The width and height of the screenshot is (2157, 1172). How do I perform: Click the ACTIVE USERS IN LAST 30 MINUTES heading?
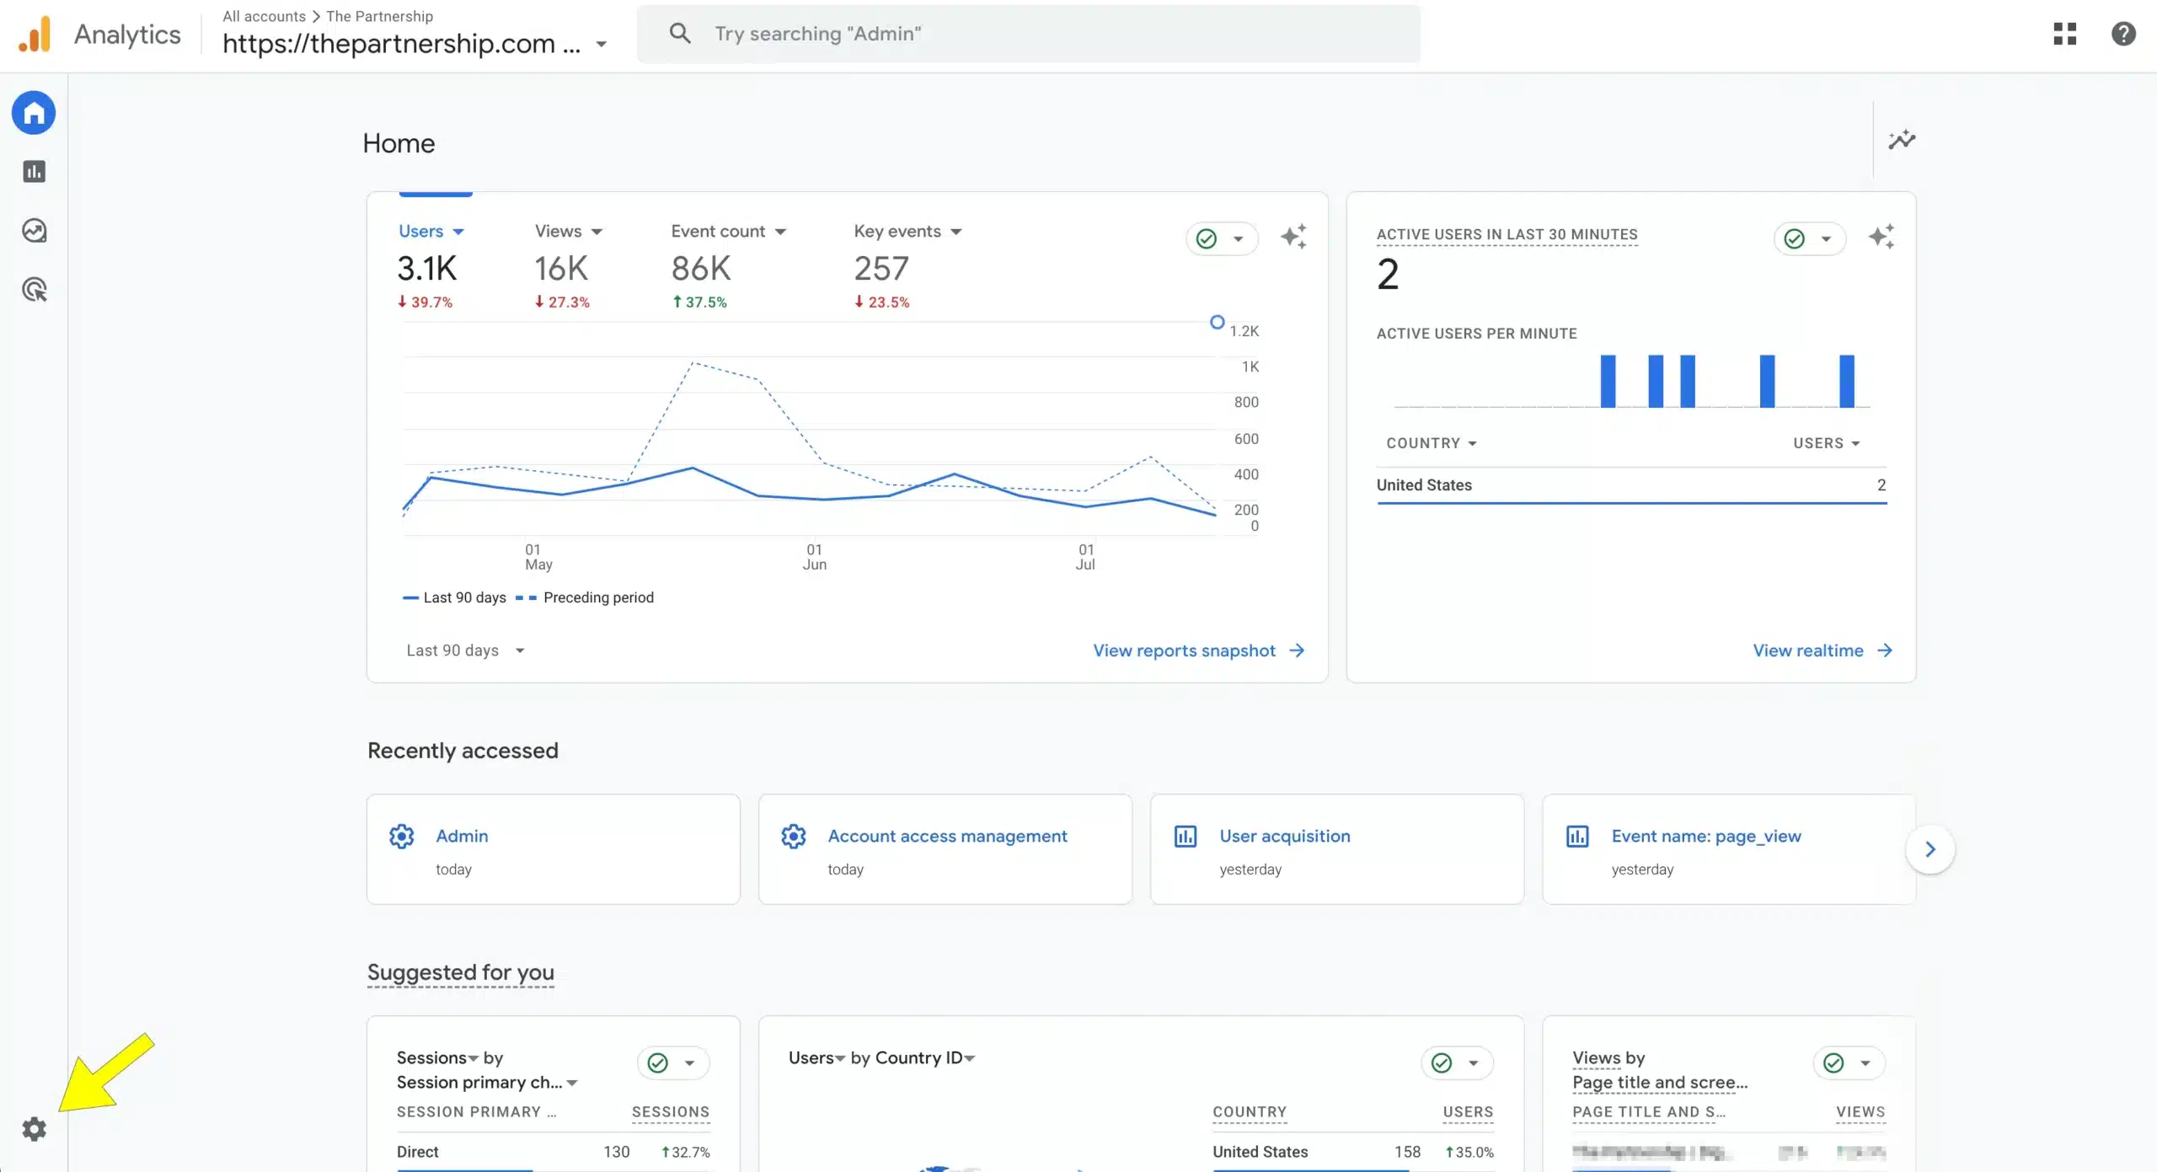[x=1507, y=234]
